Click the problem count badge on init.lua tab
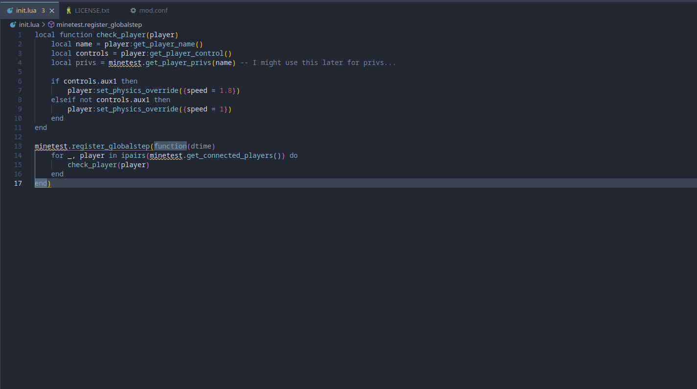 pyautogui.click(x=43, y=10)
